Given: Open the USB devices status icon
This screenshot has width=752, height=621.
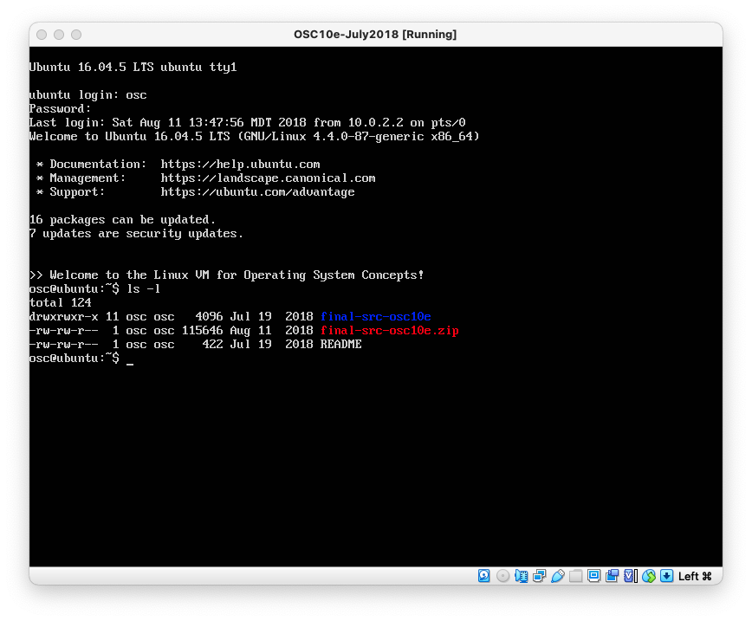Looking at the screenshot, I should tap(558, 576).
